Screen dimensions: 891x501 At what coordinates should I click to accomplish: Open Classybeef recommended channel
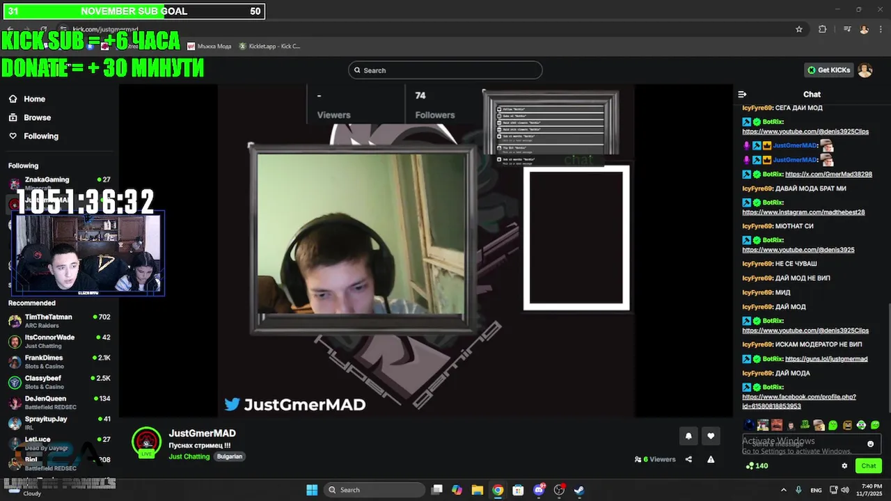pos(59,382)
